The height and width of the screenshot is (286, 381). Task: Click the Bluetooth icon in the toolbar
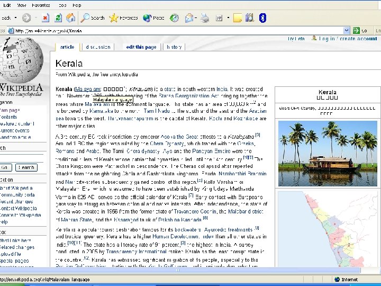coord(262,17)
